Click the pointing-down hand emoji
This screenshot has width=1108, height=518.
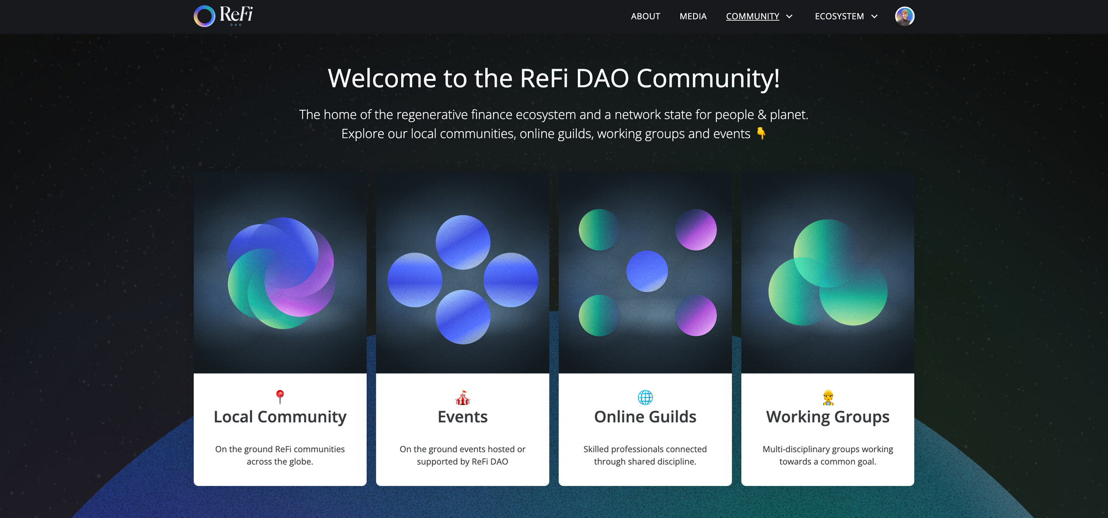point(762,133)
